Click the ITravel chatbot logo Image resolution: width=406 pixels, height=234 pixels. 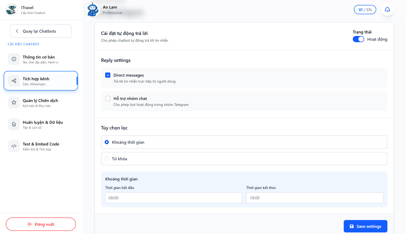pyautogui.click(x=12, y=10)
